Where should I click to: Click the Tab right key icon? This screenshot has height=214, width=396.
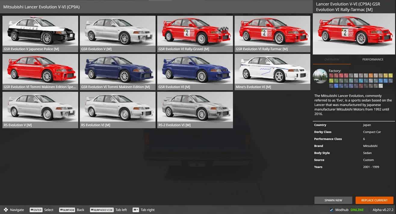(x=136, y=210)
